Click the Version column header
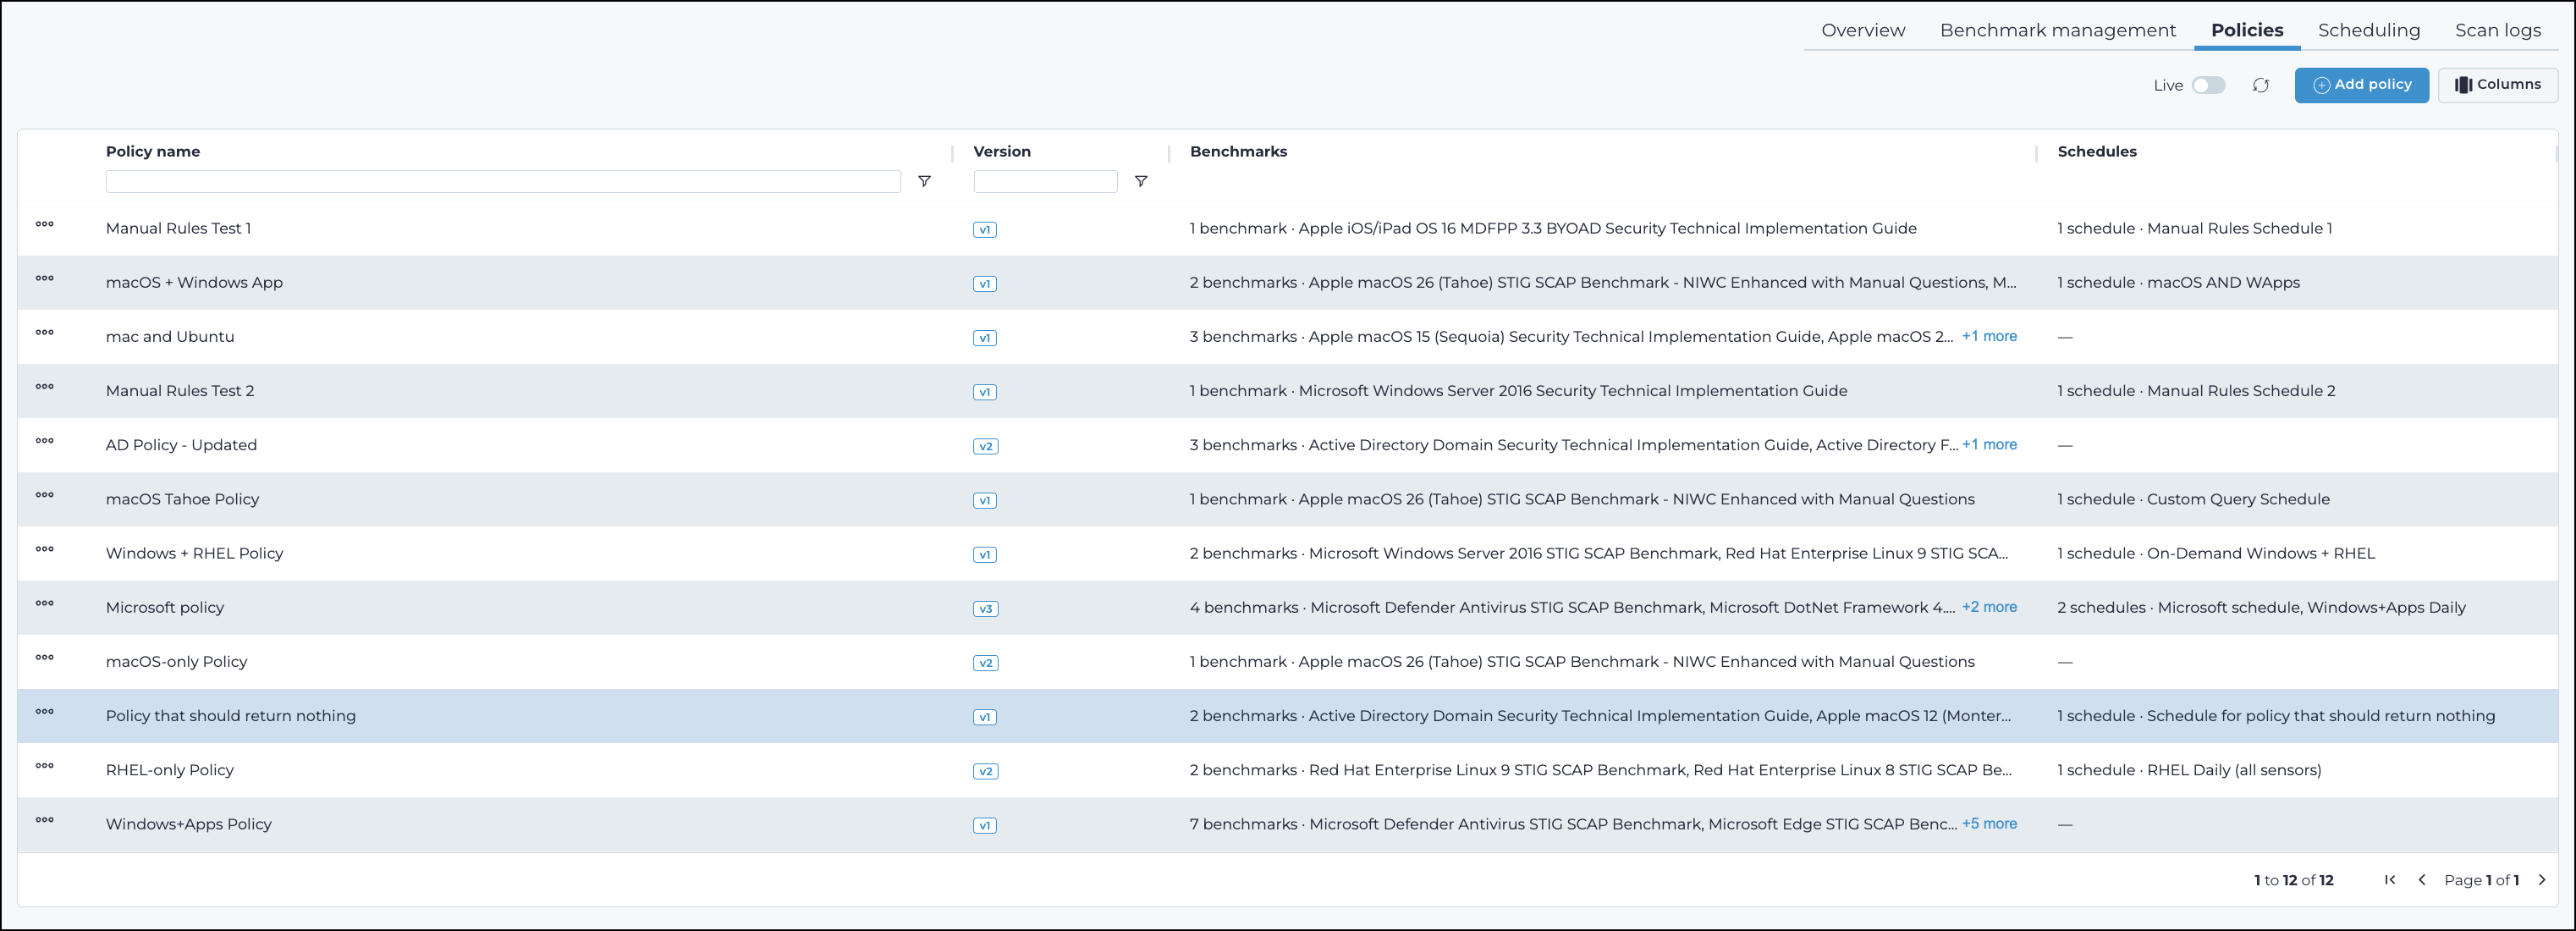Viewport: 2576px width, 931px height. pos(1002,152)
